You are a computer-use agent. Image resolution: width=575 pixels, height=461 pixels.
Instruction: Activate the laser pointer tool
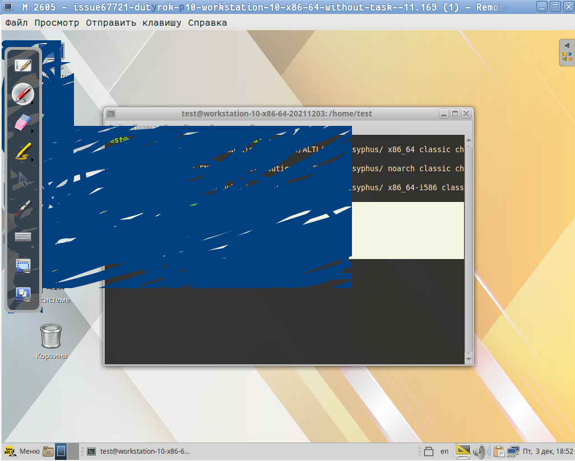22,208
